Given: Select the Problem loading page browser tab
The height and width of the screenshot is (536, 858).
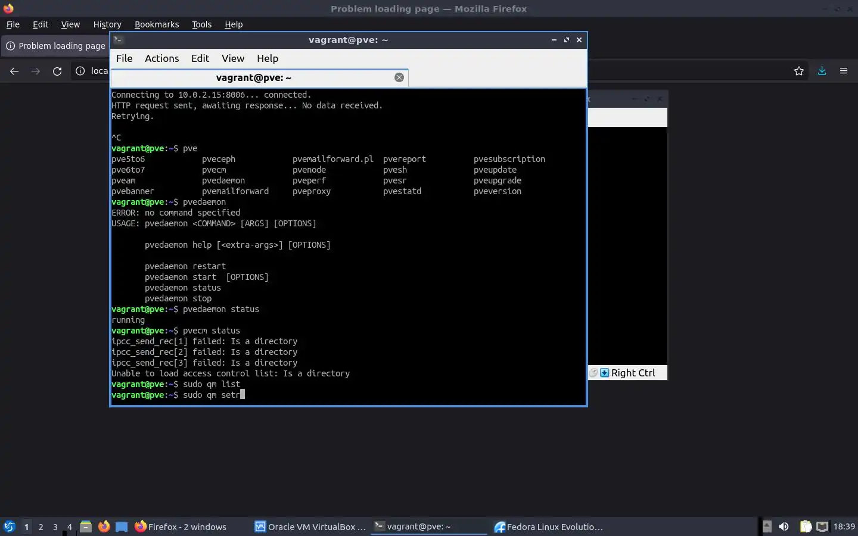Looking at the screenshot, I should point(55,46).
